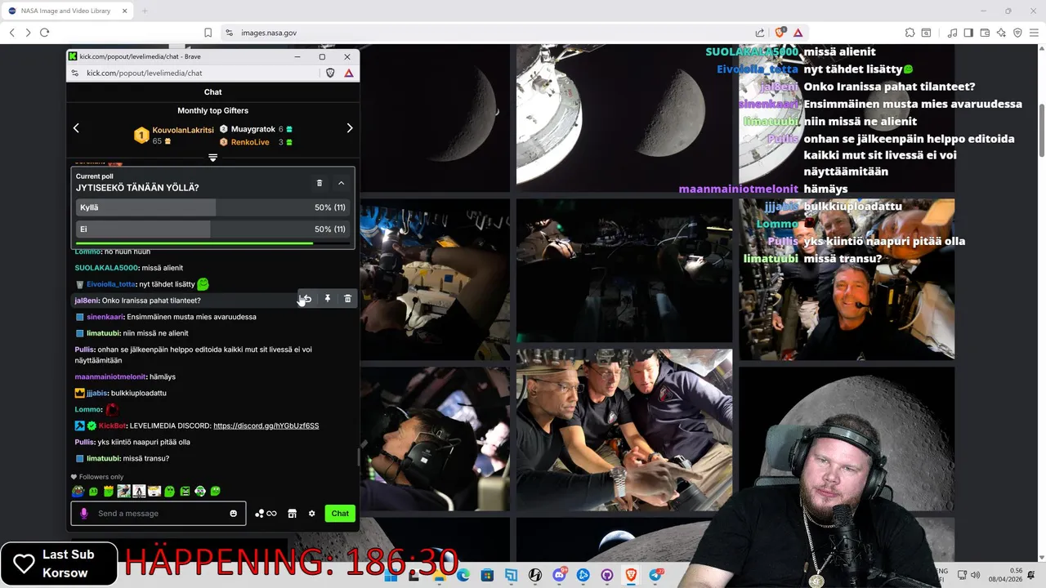
Task: Click site info icon in popout address bar
Action: (x=75, y=73)
